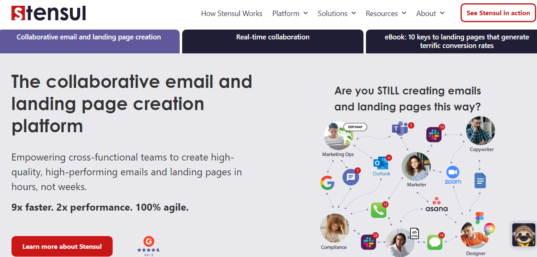Click the Microsoft Teams icon
The height and width of the screenshot is (257, 537).
point(399,129)
